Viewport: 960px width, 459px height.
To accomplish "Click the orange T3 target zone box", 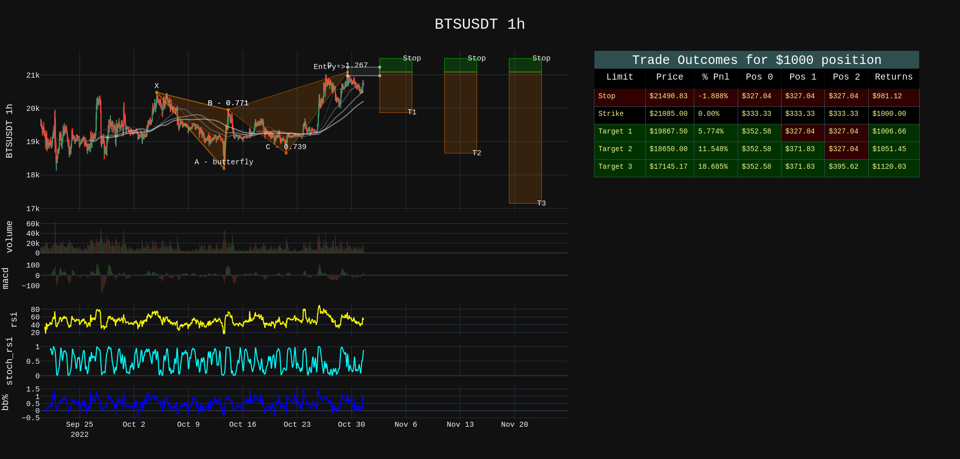I will tap(525, 138).
